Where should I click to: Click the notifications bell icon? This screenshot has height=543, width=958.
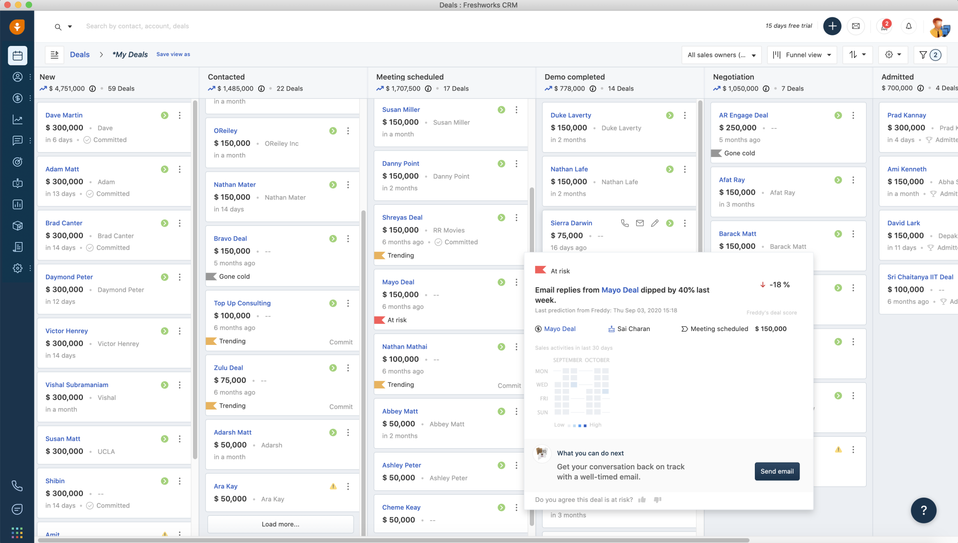(909, 26)
